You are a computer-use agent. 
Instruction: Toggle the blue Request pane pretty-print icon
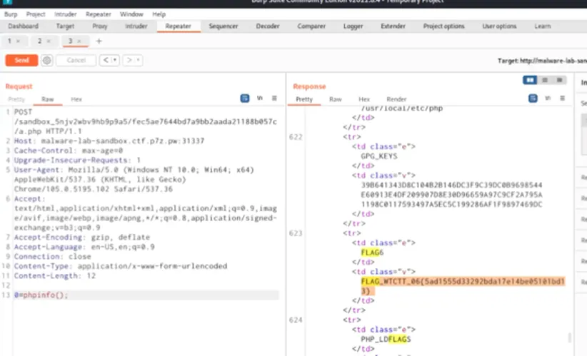coord(245,98)
